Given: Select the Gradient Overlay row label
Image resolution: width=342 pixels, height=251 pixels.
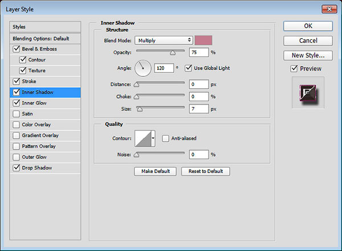Looking at the screenshot, I should click(40, 135).
